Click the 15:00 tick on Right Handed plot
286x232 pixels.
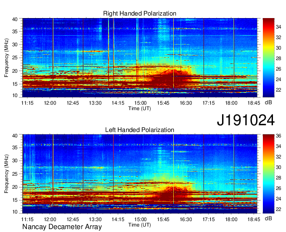(x=140, y=103)
